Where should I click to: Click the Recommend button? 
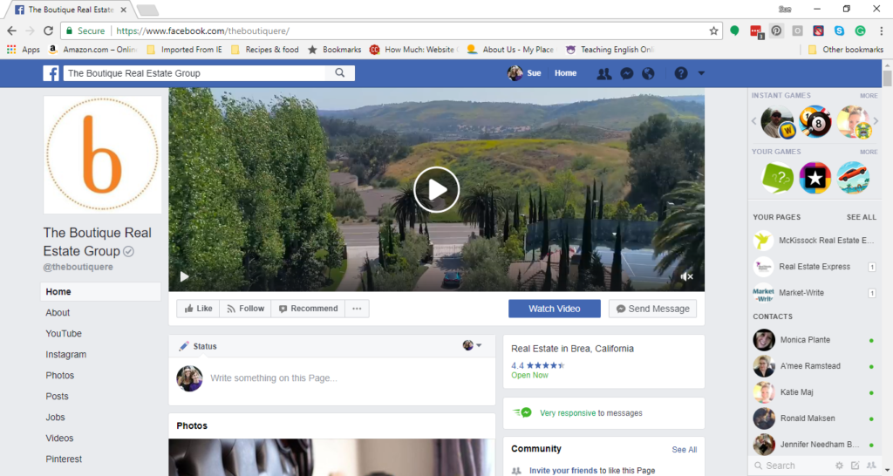point(308,309)
